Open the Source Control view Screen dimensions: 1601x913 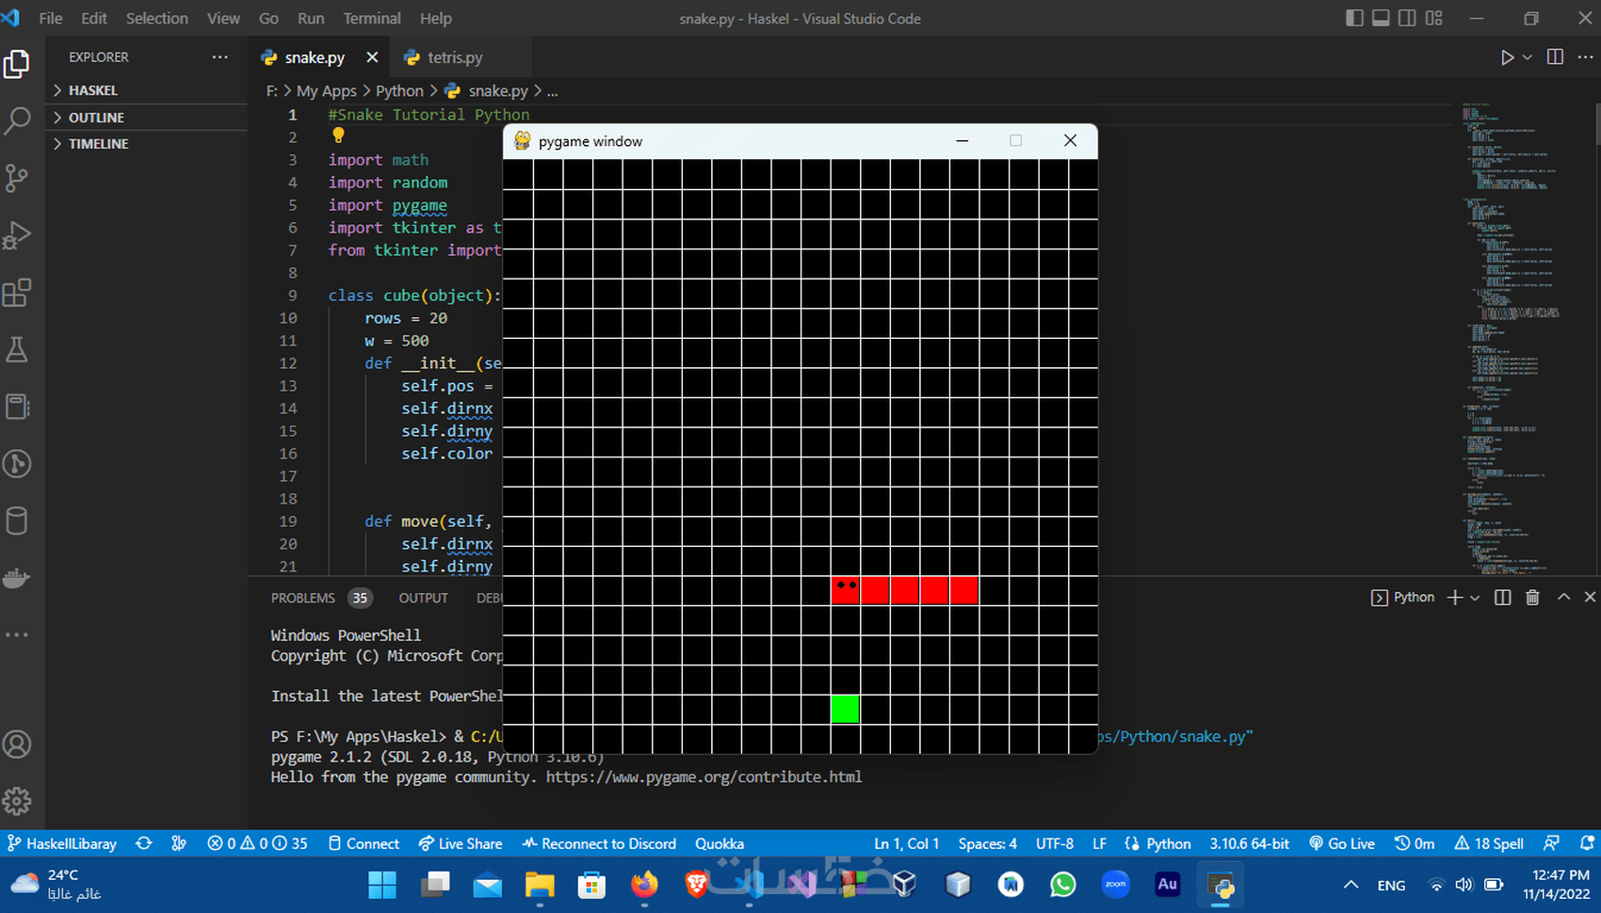pyautogui.click(x=17, y=178)
